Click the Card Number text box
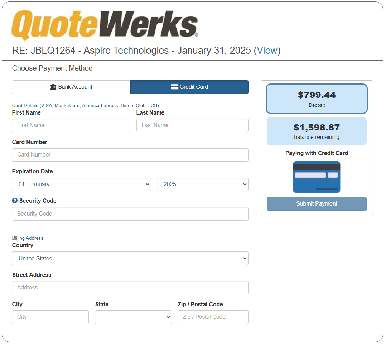The width and height of the screenshot is (386, 345). pos(130,155)
